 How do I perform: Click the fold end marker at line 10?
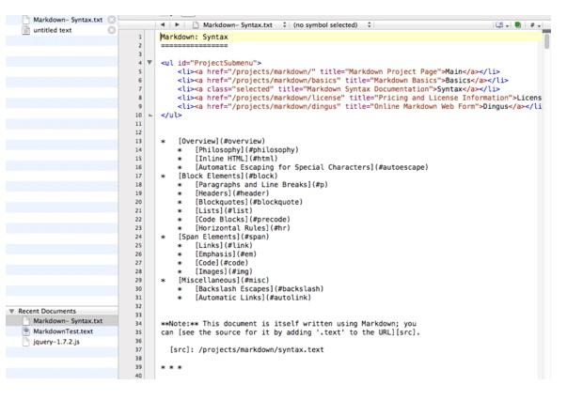pyautogui.click(x=150, y=115)
